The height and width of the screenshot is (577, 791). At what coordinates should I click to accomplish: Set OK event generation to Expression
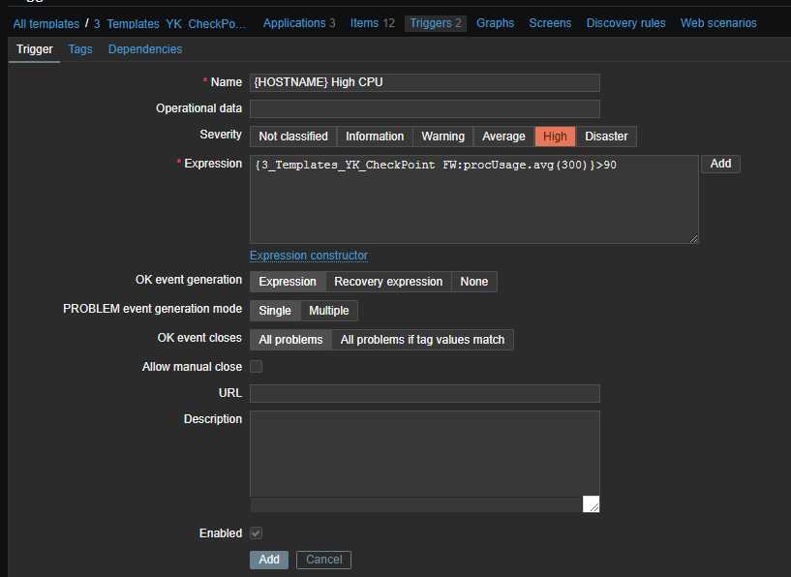288,282
